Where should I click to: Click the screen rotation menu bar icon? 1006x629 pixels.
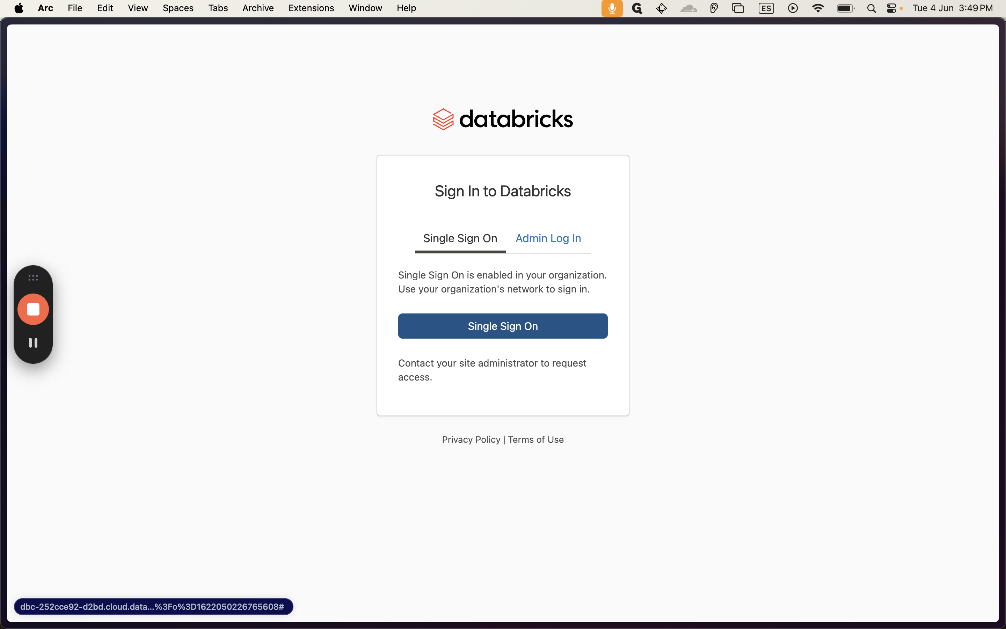(x=662, y=8)
